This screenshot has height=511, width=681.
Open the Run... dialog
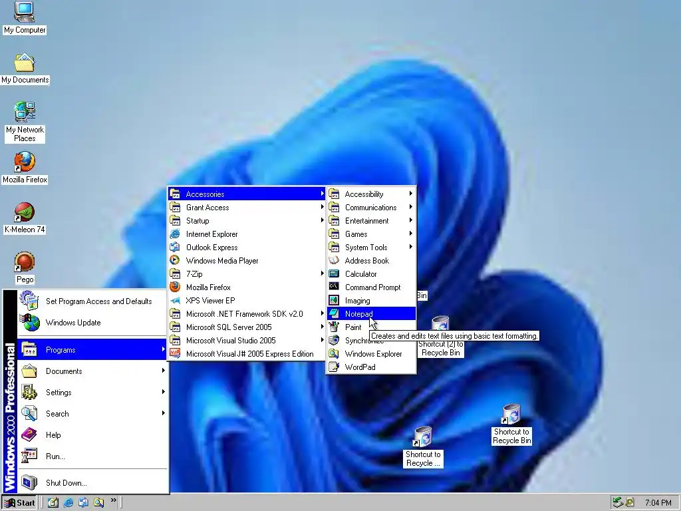click(x=92, y=456)
